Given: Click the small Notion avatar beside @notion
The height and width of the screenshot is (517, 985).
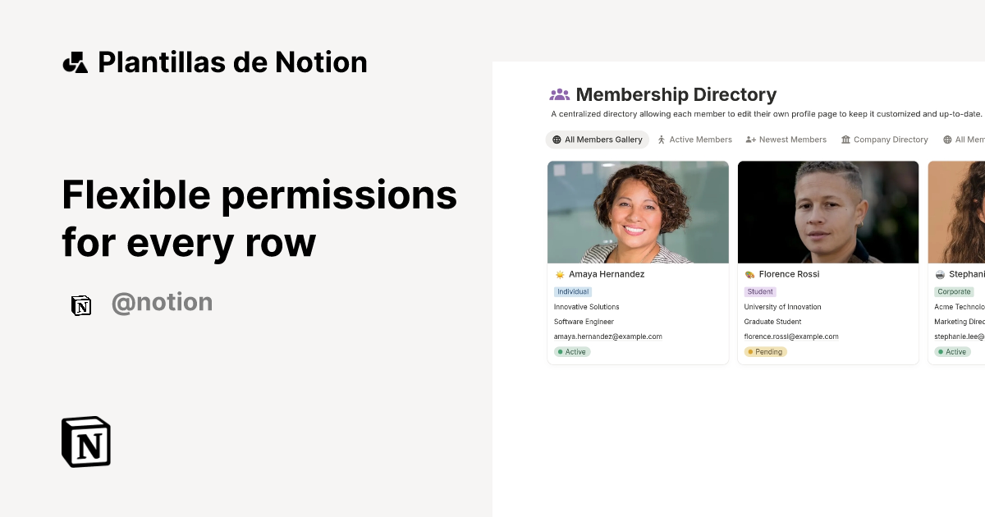Looking at the screenshot, I should coord(81,305).
